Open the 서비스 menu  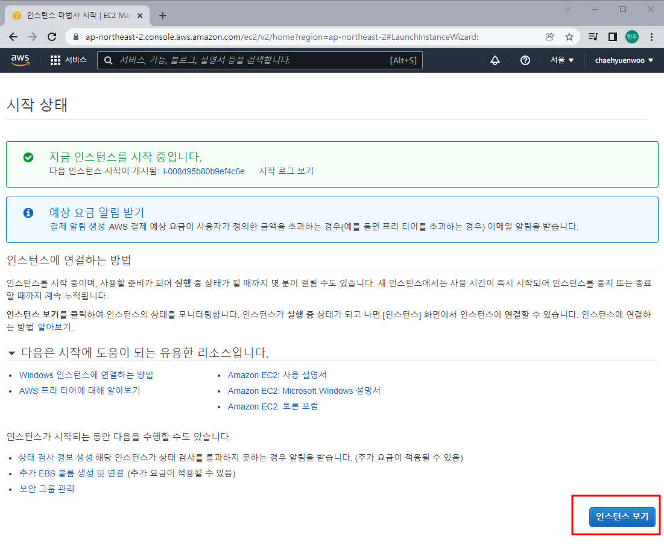pyautogui.click(x=75, y=60)
